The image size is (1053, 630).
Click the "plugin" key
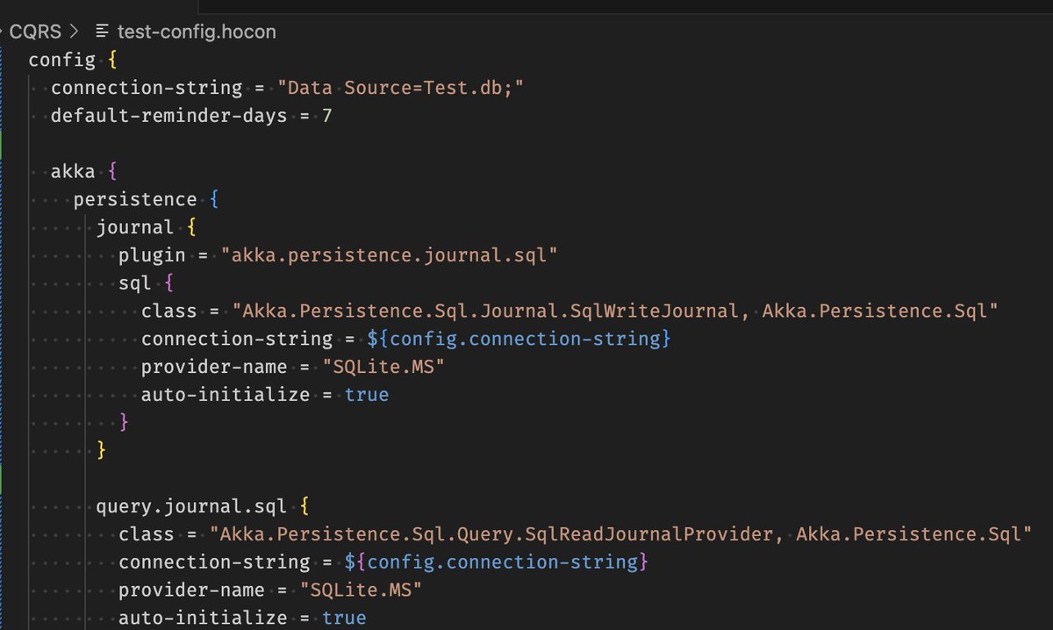pyautogui.click(x=152, y=255)
